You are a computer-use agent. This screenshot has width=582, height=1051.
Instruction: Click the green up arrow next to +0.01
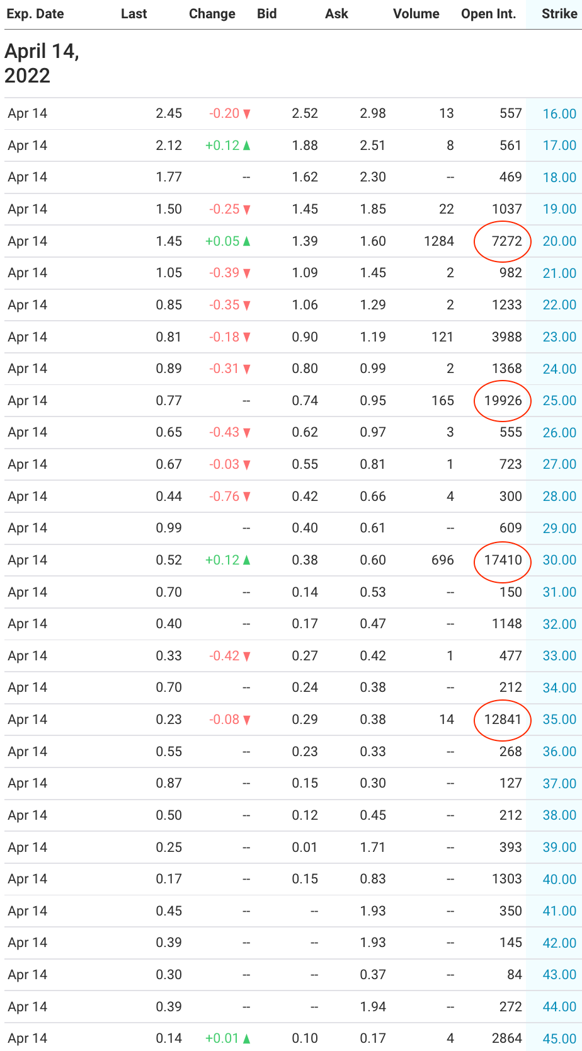[x=247, y=1038]
